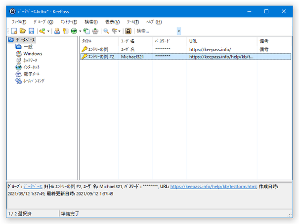Sort by the ユーザ名 column header
Screen dimensions: 299x224
[135, 41]
